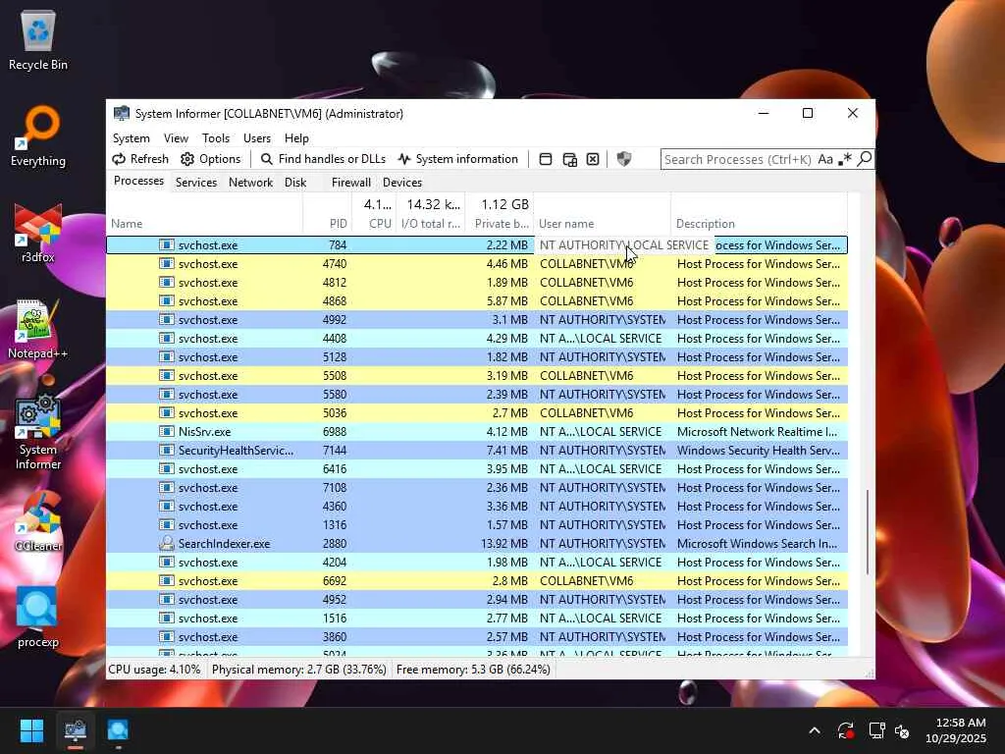The width and height of the screenshot is (1005, 754).
Task: Focus the Search Processes input field
Action: click(x=738, y=159)
